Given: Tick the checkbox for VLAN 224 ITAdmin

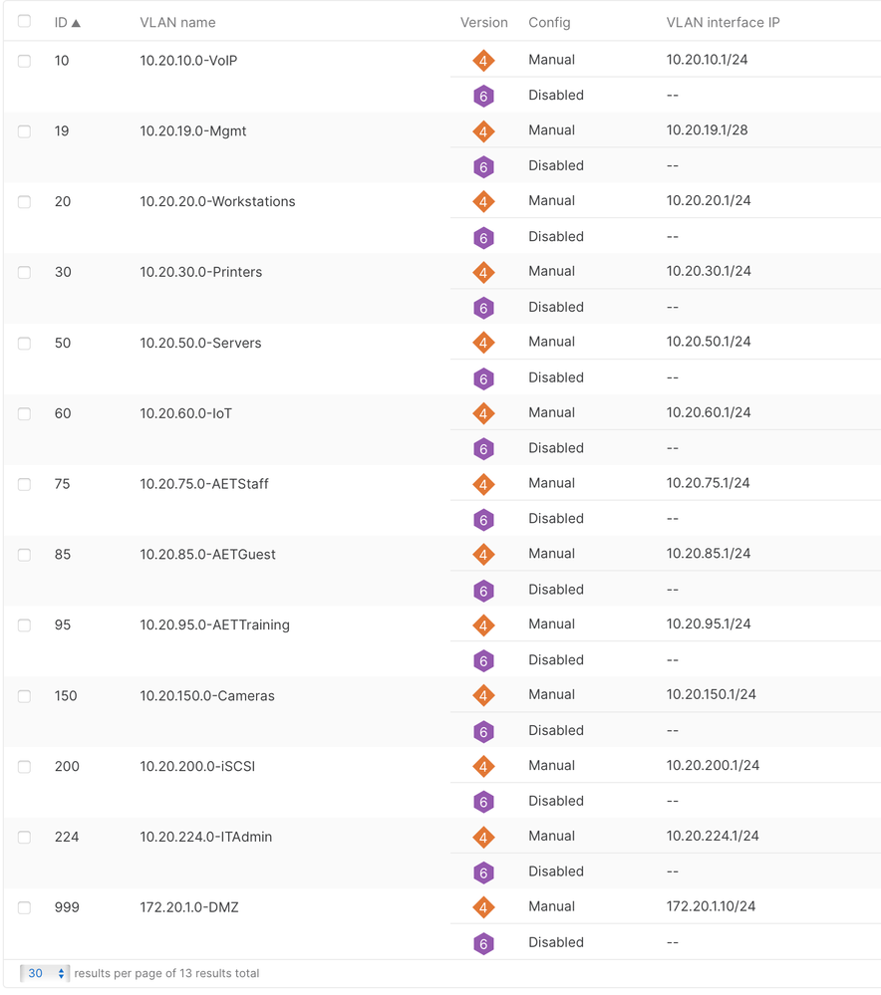Looking at the screenshot, I should pos(25,838).
